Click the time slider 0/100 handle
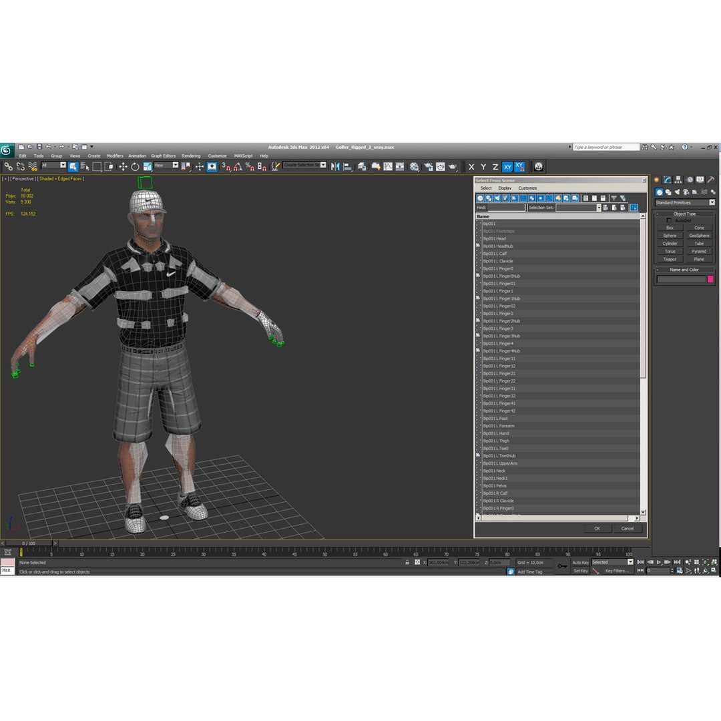Viewport: 721px width, 721px height. [x=29, y=543]
